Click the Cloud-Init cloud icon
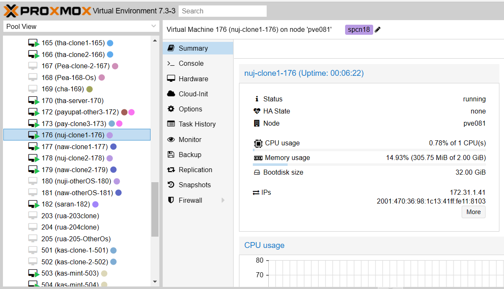Image resolution: width=504 pixels, height=289 pixels. (171, 94)
